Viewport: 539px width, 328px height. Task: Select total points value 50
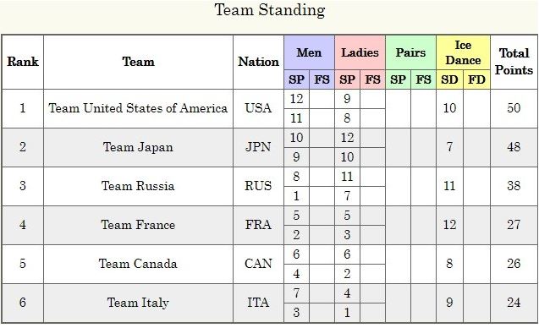point(514,108)
